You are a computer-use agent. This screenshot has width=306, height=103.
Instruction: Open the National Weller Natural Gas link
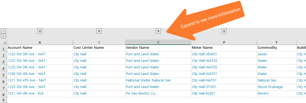point(148,80)
